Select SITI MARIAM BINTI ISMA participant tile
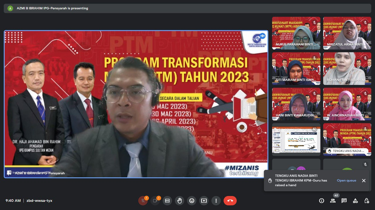This screenshot has height=210, width=375. [296, 69]
